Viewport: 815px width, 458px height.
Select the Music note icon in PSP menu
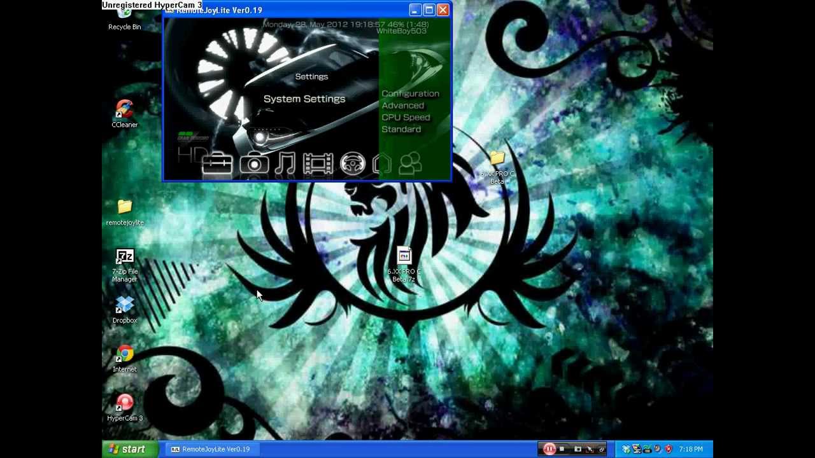286,164
